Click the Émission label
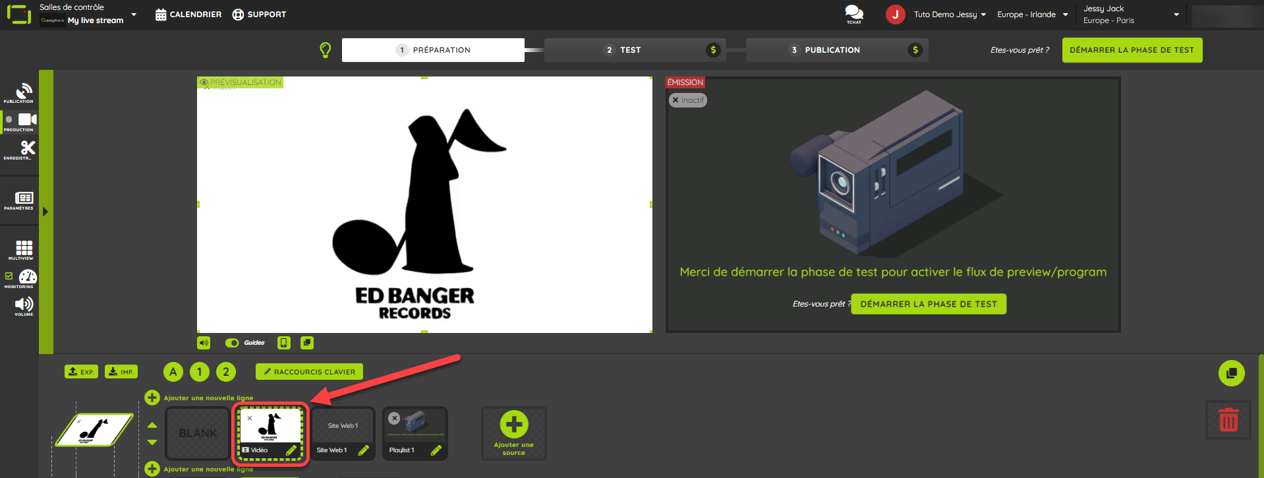Screen dimensions: 1264x478 [685, 82]
